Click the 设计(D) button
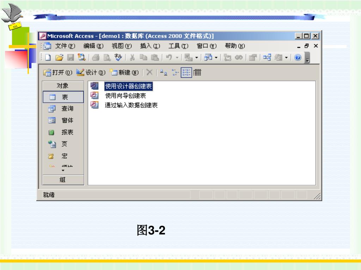The image size is (361, 270). tap(91, 72)
